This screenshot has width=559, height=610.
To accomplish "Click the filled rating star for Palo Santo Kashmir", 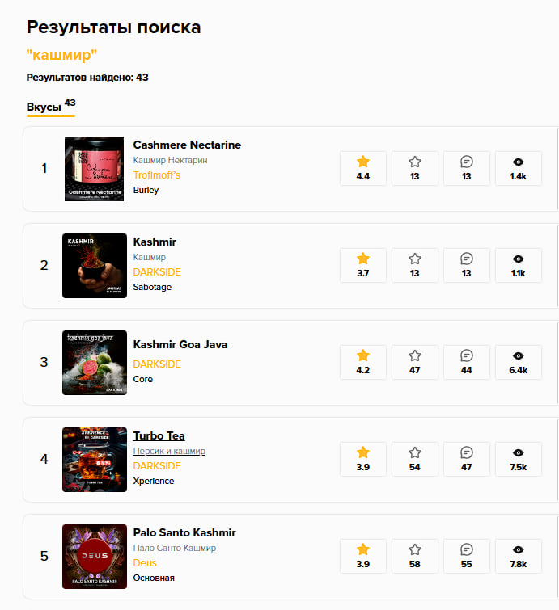I will coord(363,549).
